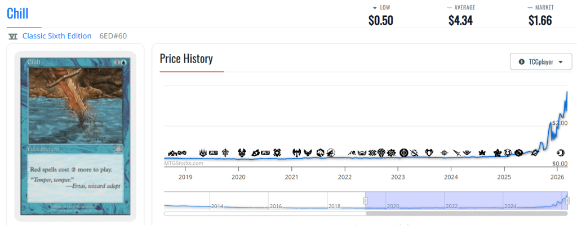
Task: Open the TCGplayer price source dropdown
Action: [540, 62]
